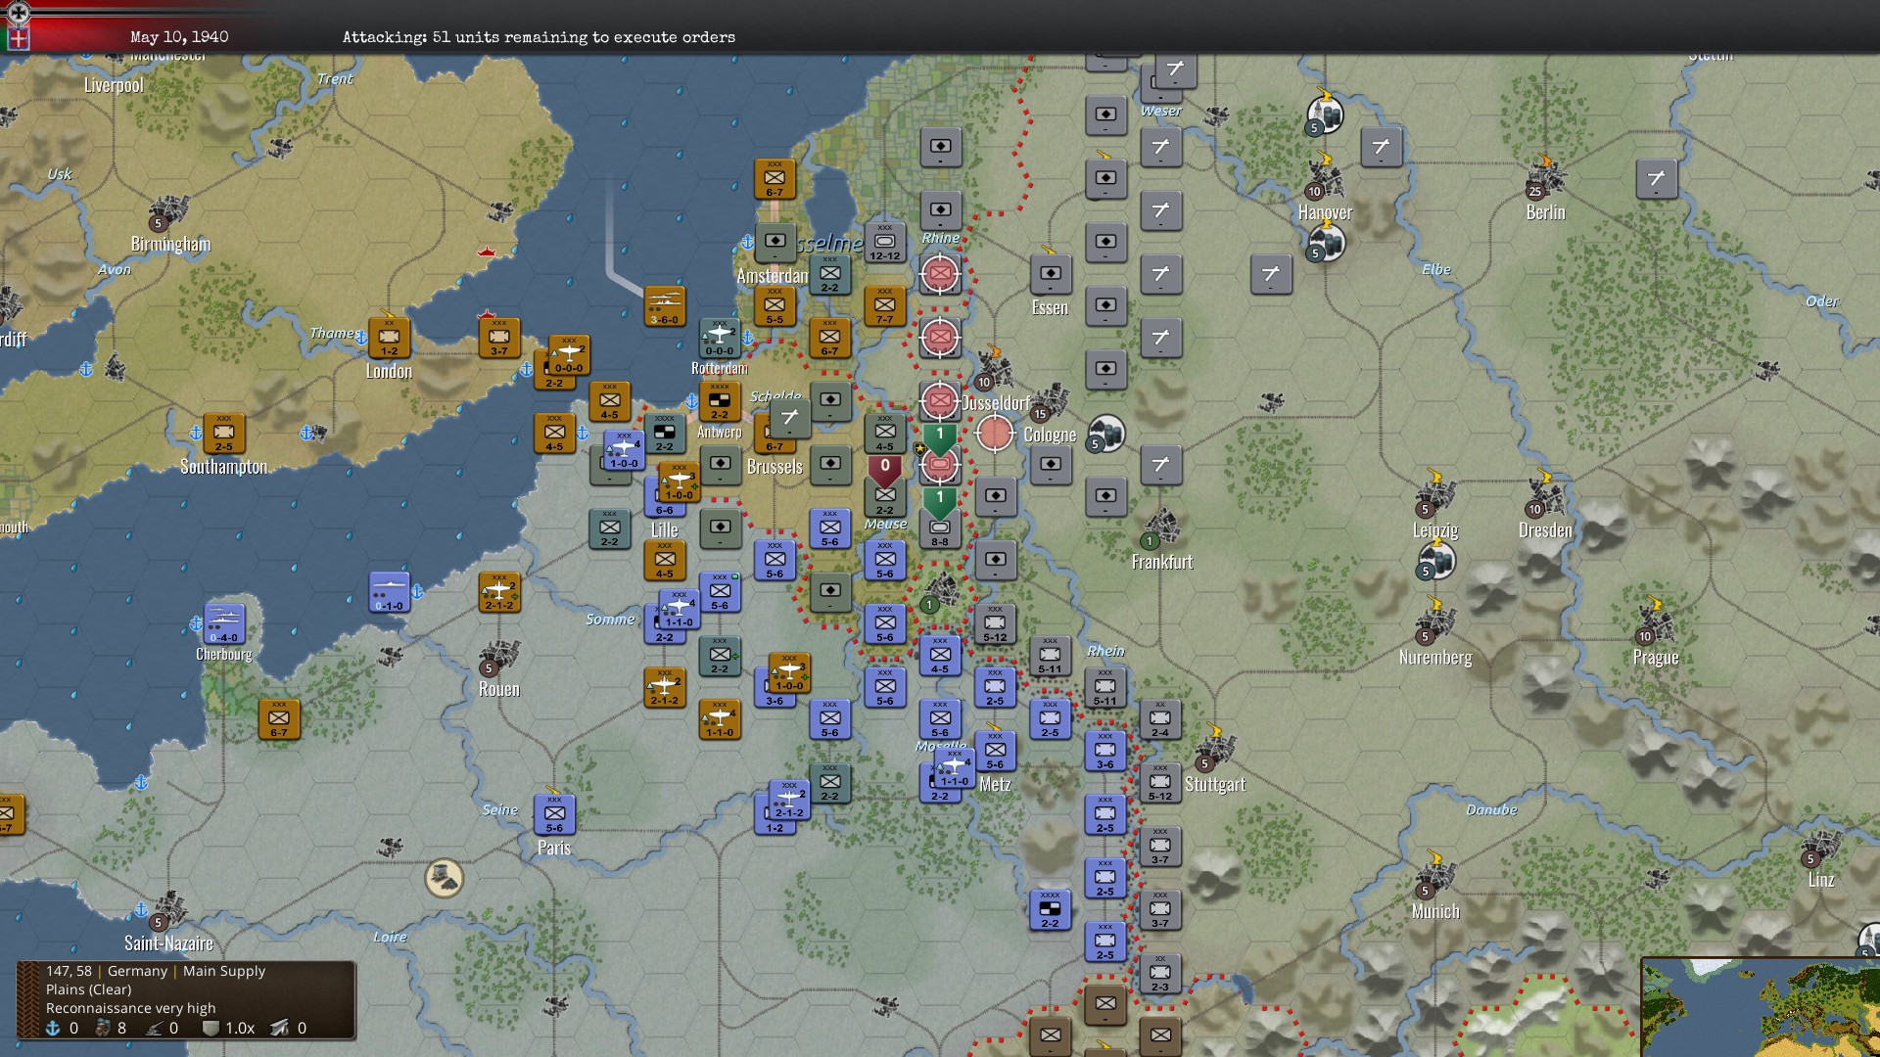Click the date May 10, 1940
Screen dimensions: 1880x1057
[x=179, y=37]
